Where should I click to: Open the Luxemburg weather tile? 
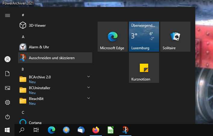click(x=144, y=37)
